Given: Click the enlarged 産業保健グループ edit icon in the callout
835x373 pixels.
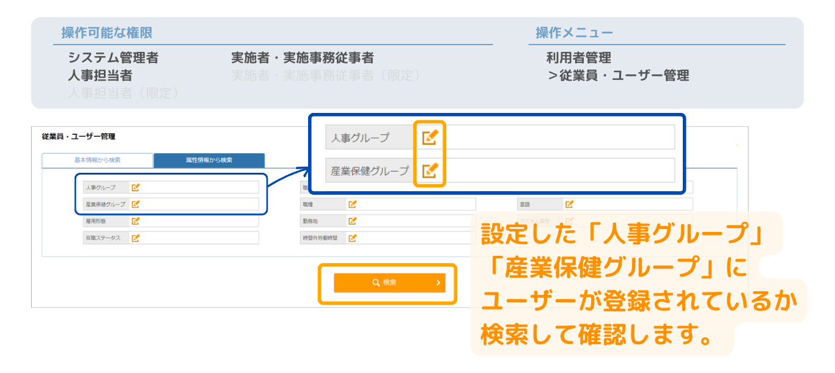Looking at the screenshot, I should tap(430, 170).
